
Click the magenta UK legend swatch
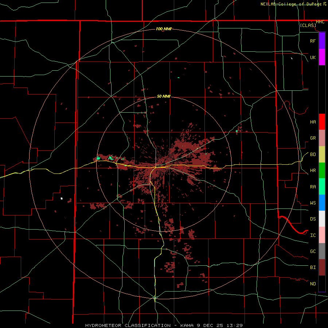[322, 57]
